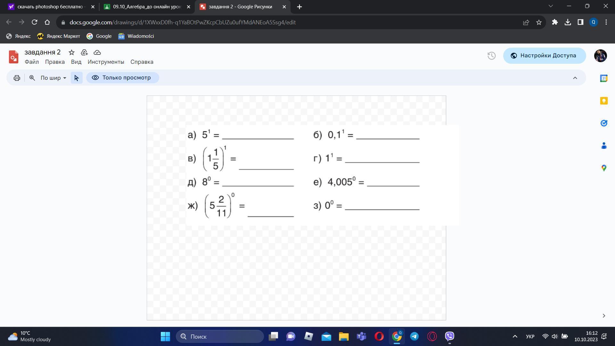Open the Инструменты menu

pyautogui.click(x=106, y=62)
